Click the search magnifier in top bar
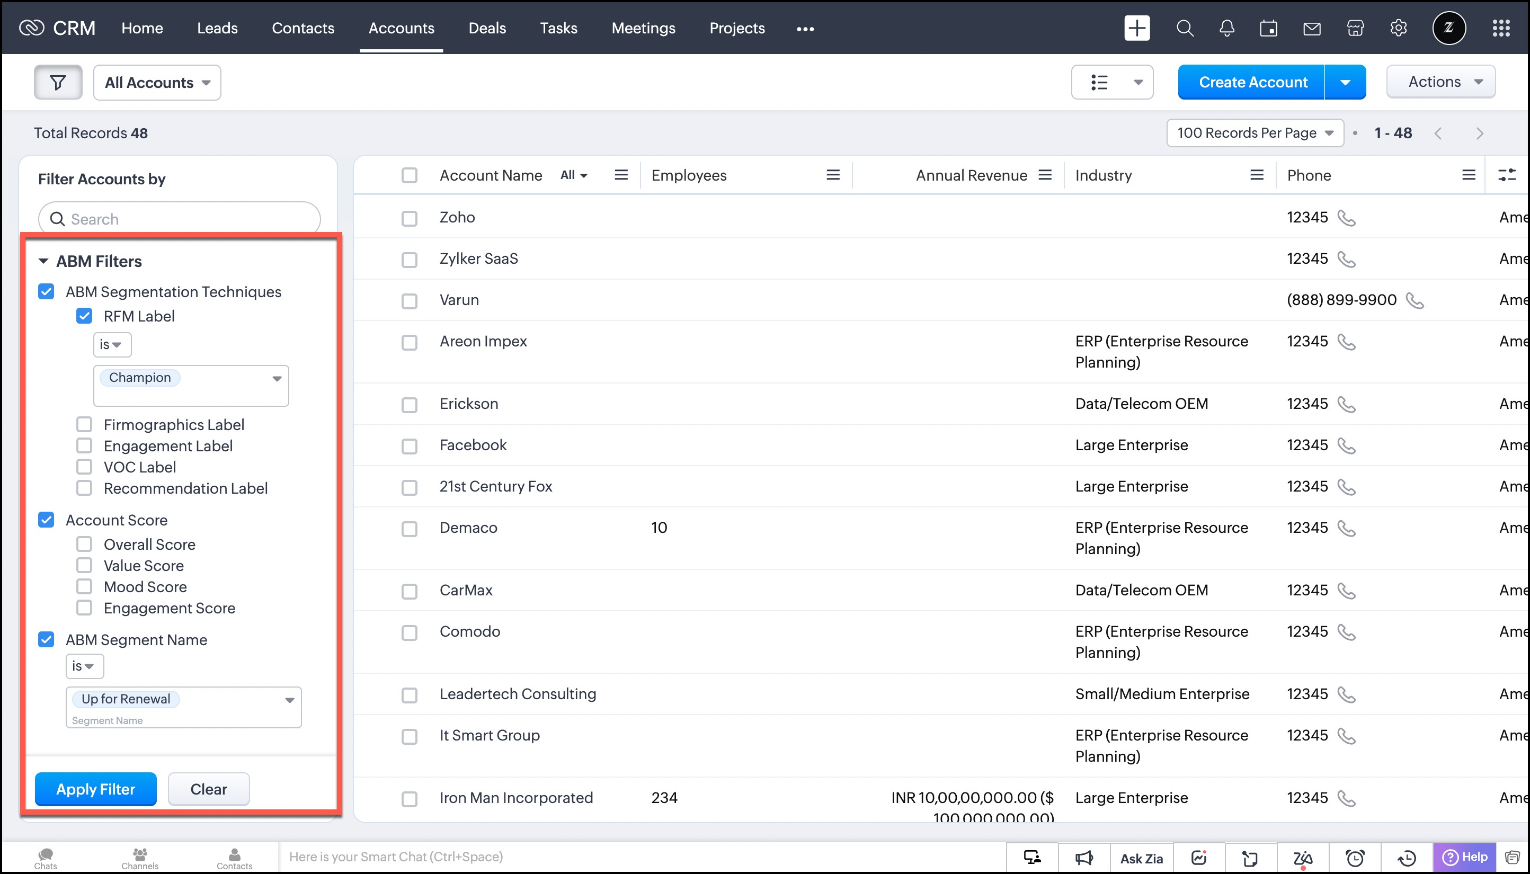 1184,28
